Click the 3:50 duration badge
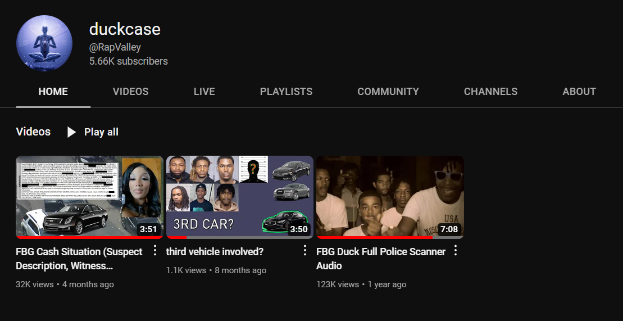 [299, 229]
